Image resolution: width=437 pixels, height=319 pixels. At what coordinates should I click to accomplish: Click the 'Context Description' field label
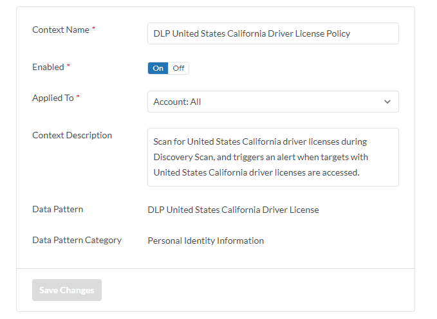coord(72,135)
